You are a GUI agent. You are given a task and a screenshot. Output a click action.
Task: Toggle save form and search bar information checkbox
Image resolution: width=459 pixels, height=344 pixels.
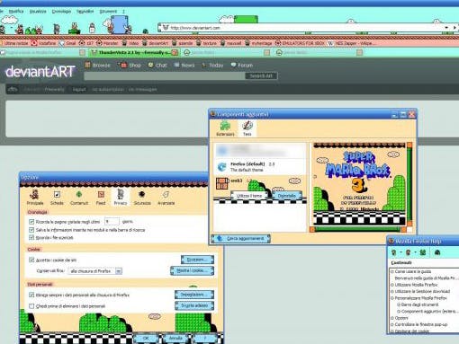[31, 230]
